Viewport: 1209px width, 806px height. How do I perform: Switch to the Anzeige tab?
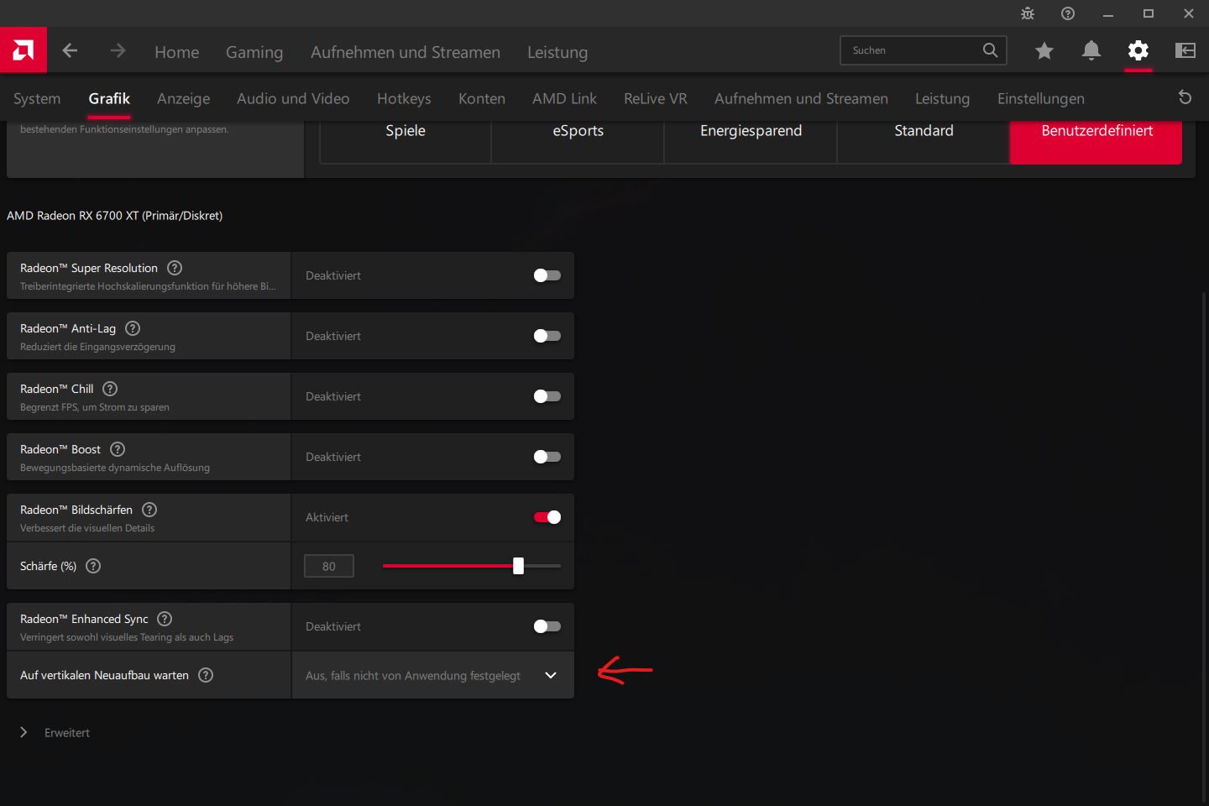pos(183,98)
